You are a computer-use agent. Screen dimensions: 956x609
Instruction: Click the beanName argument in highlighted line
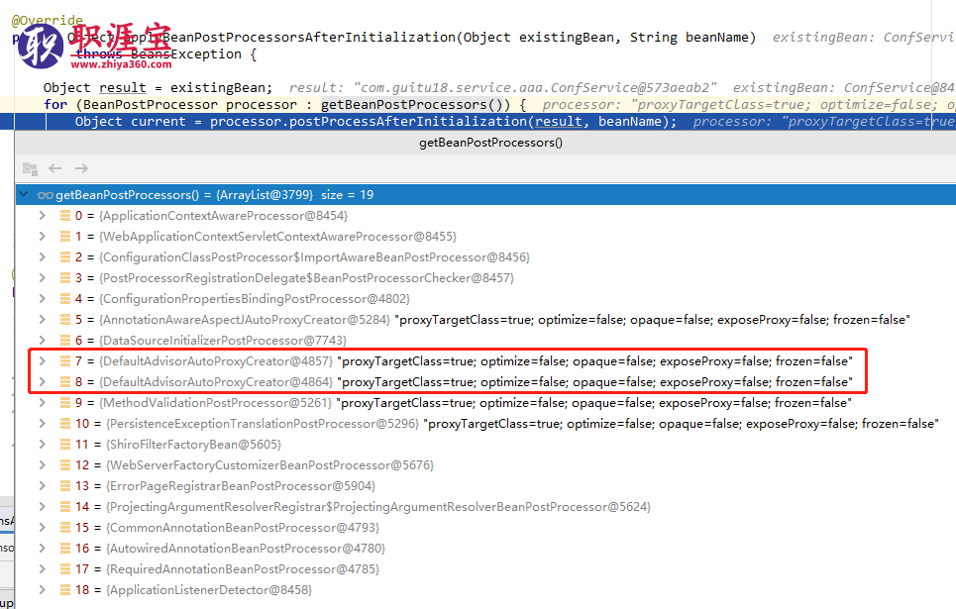630,122
